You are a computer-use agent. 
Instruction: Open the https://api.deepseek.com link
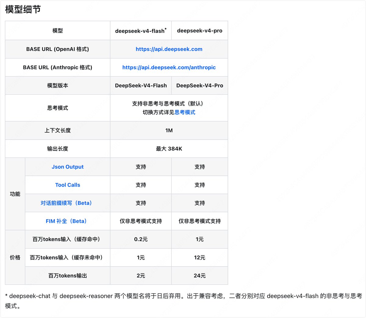[x=169, y=49]
